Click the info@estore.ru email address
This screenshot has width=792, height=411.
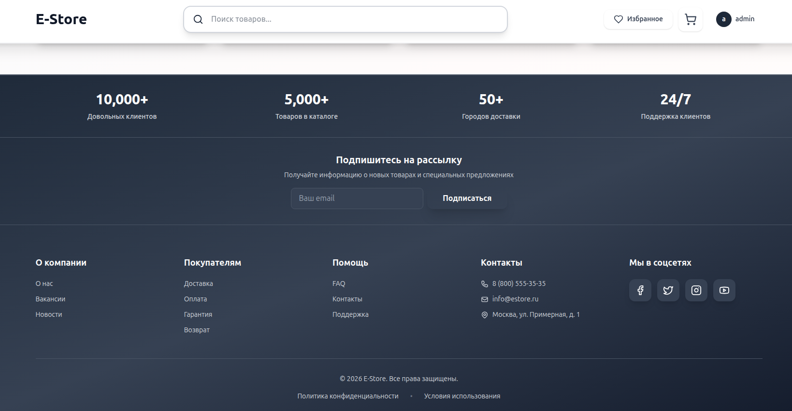click(x=515, y=299)
